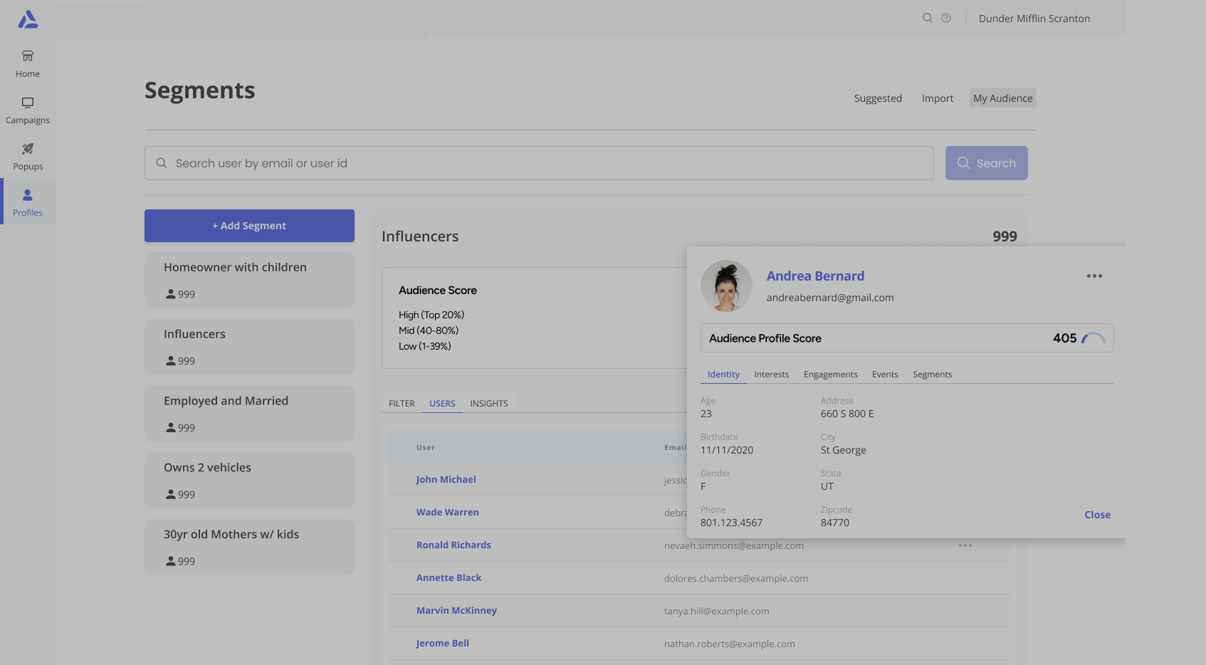Close the Andrea Bernard profile card

(x=1097, y=515)
